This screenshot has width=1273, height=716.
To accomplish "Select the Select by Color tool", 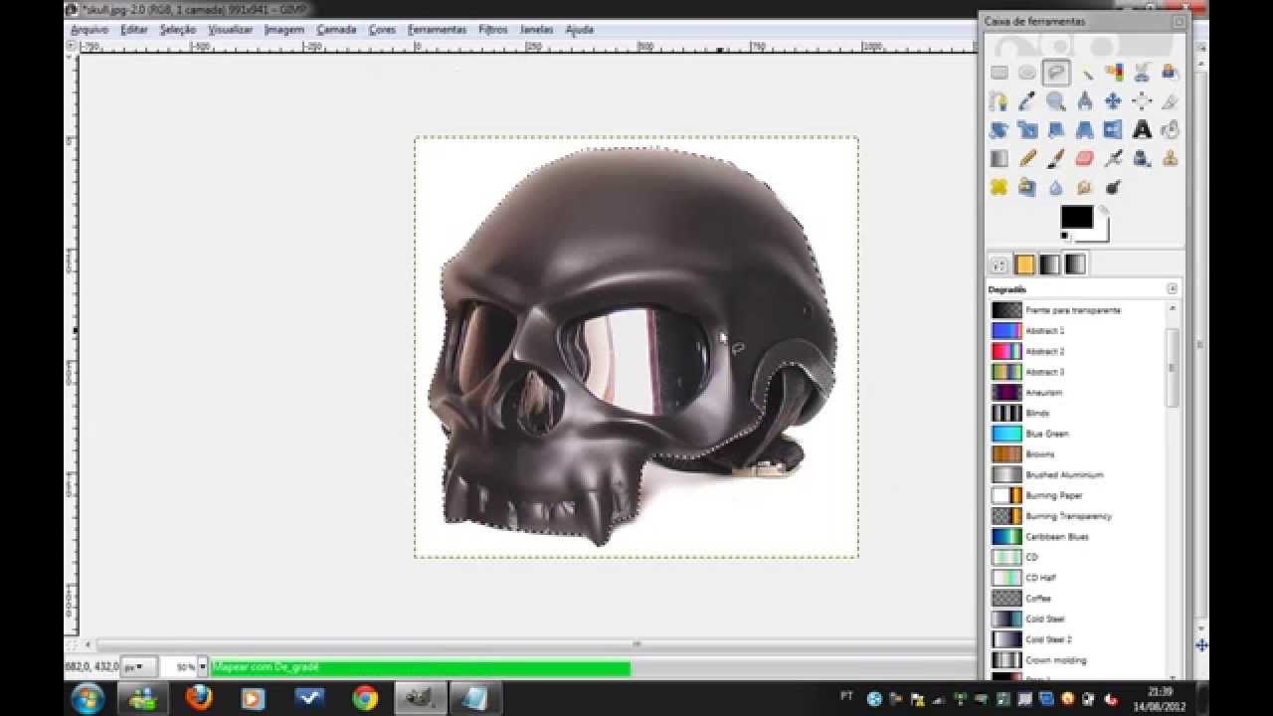I will coord(1113,73).
